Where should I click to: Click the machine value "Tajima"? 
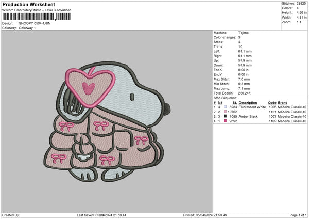244,33
